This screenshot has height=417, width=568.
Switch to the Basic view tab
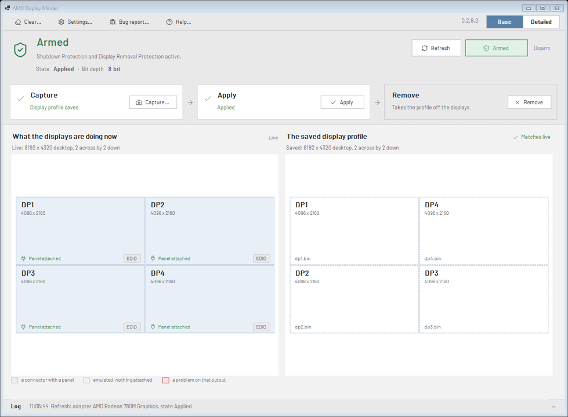pos(505,21)
